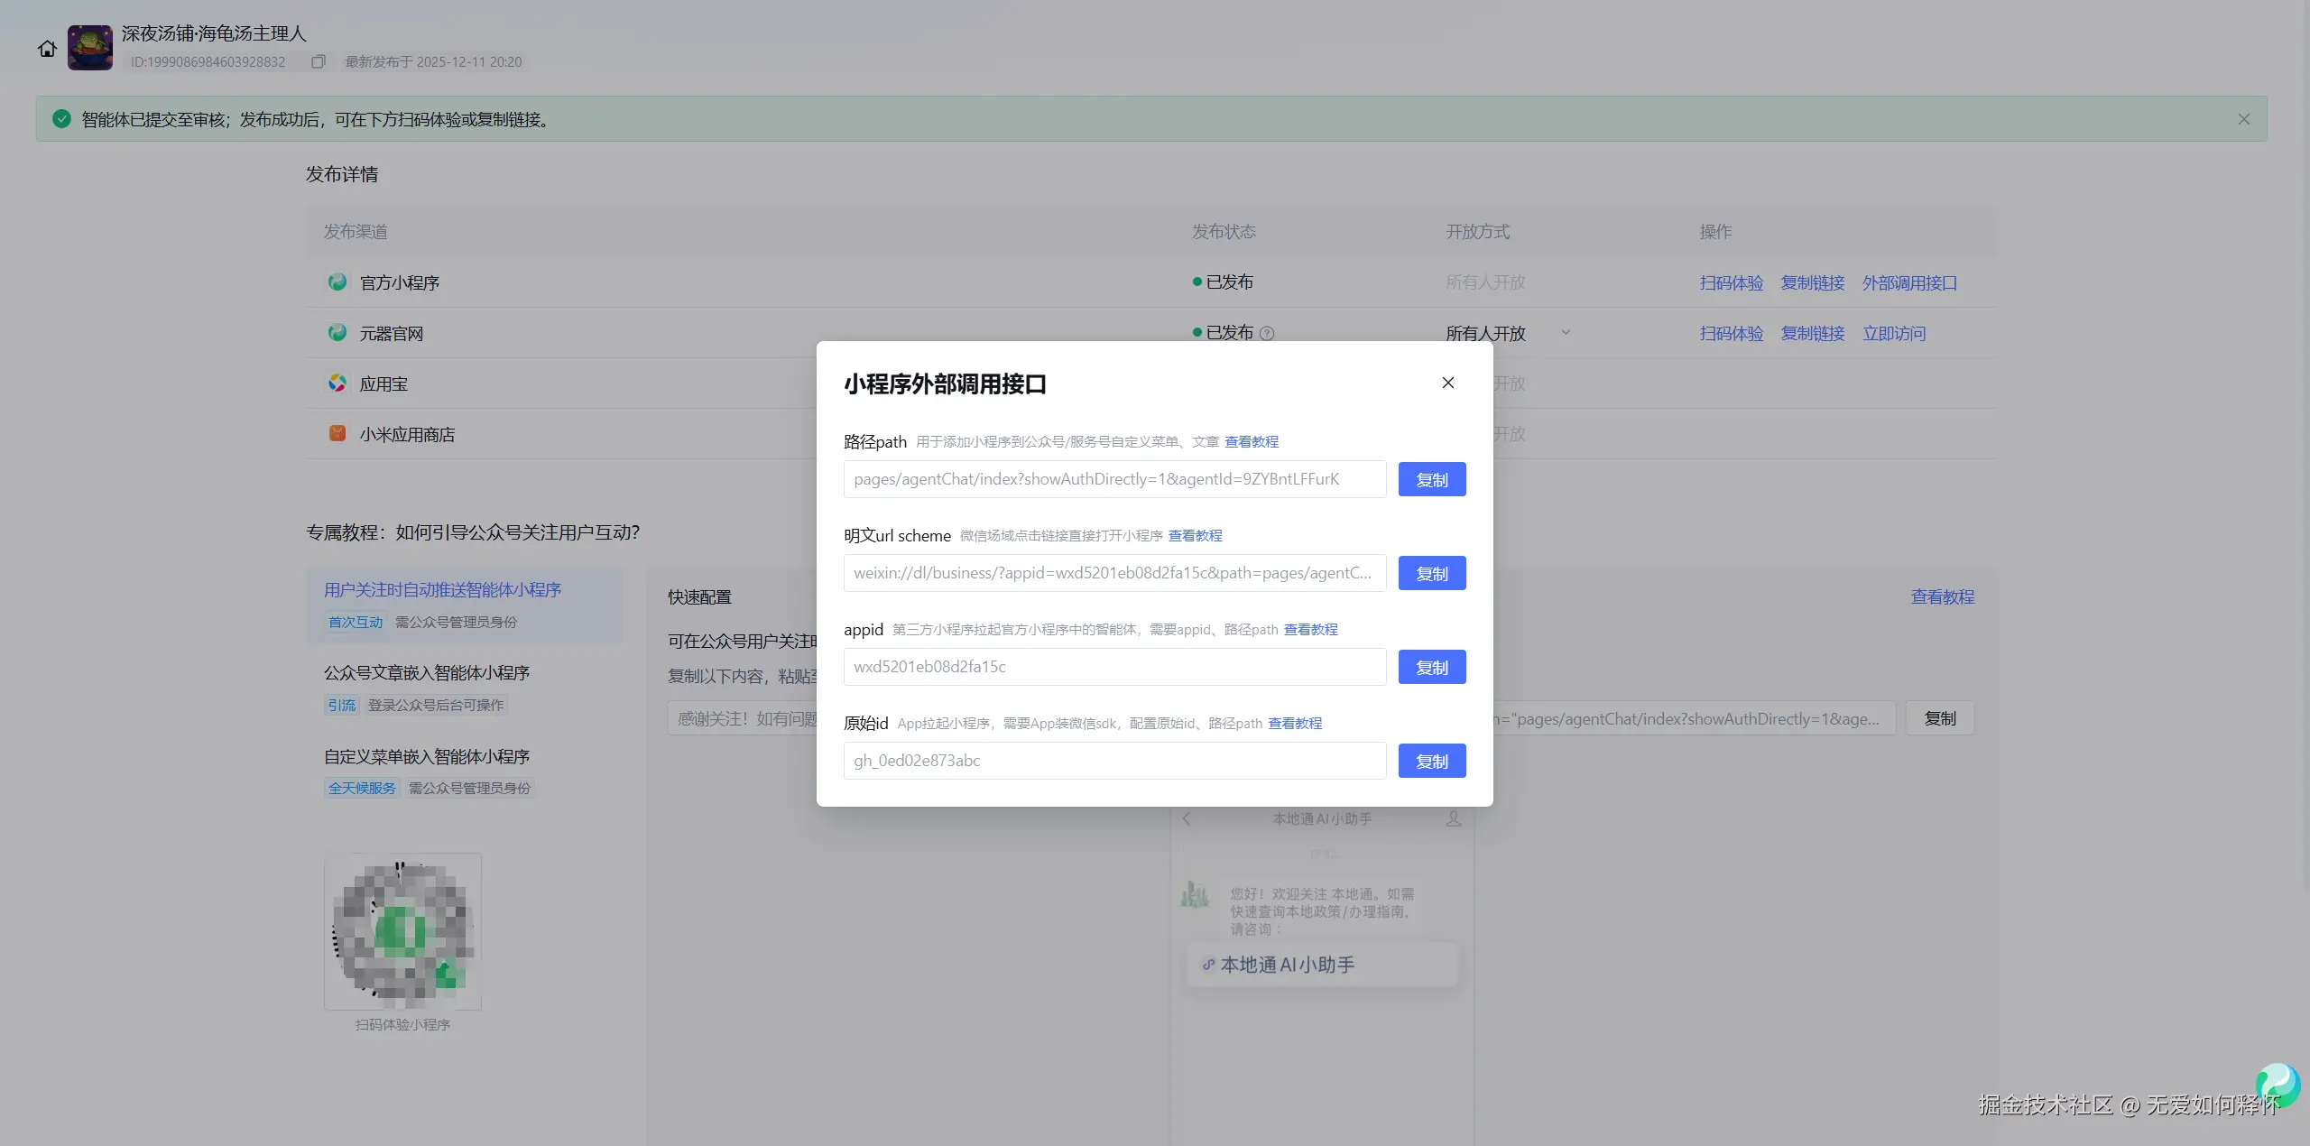The height and width of the screenshot is (1146, 2310).
Task: Expand the 所有人开放 dropdown for 元器官网
Action: pos(1566,333)
